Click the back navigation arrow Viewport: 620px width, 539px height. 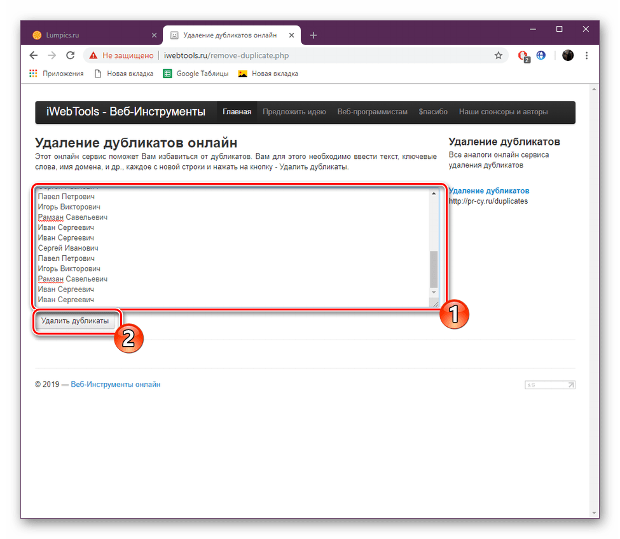click(x=33, y=55)
